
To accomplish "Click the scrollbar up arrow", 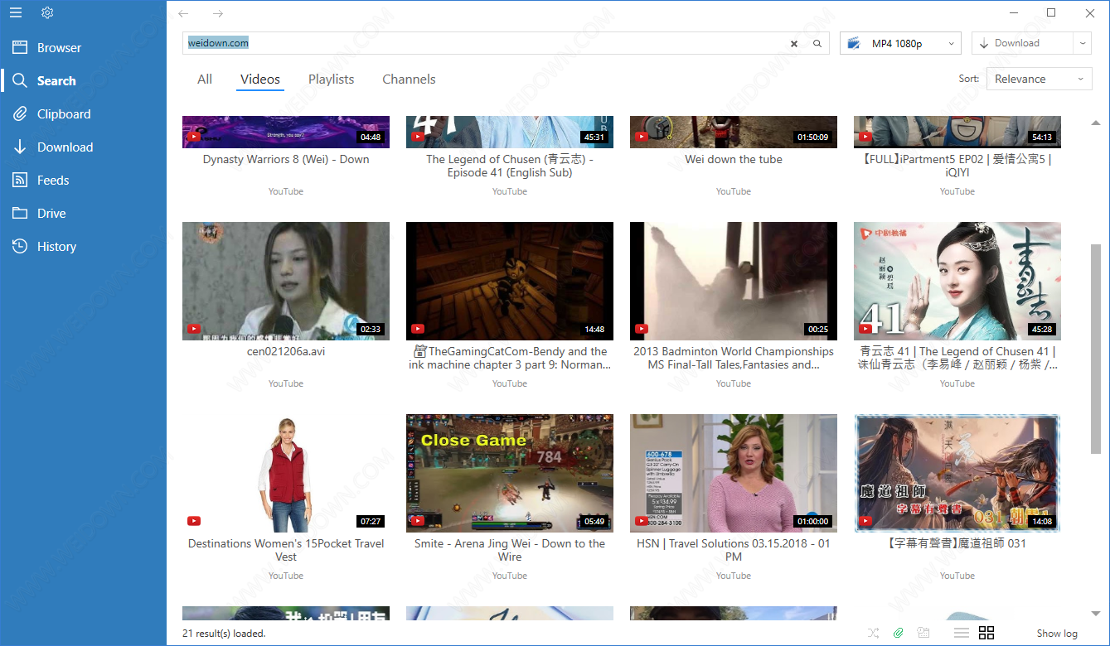I will coord(1096,123).
